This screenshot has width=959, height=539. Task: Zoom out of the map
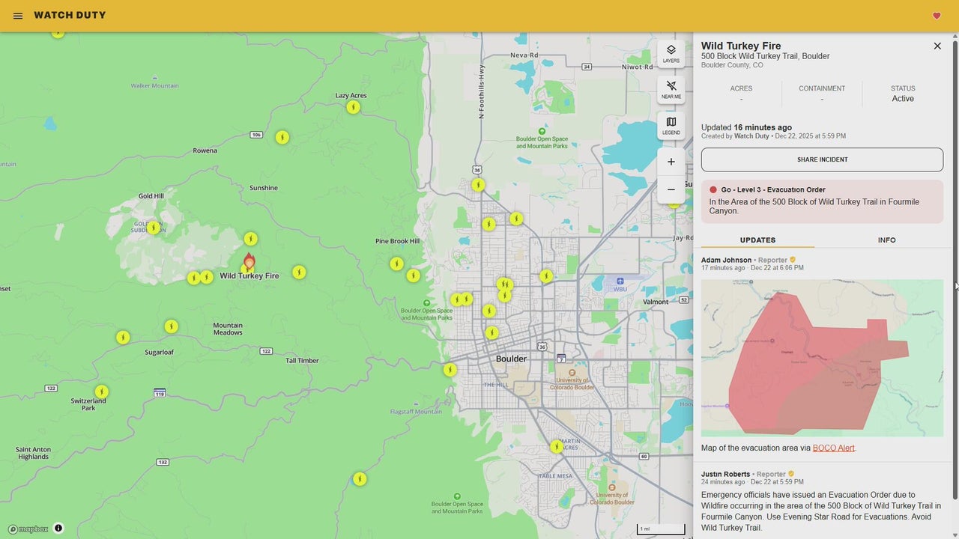[671, 190]
